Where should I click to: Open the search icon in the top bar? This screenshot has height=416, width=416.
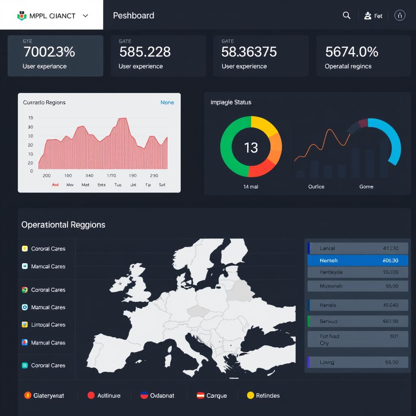(347, 15)
